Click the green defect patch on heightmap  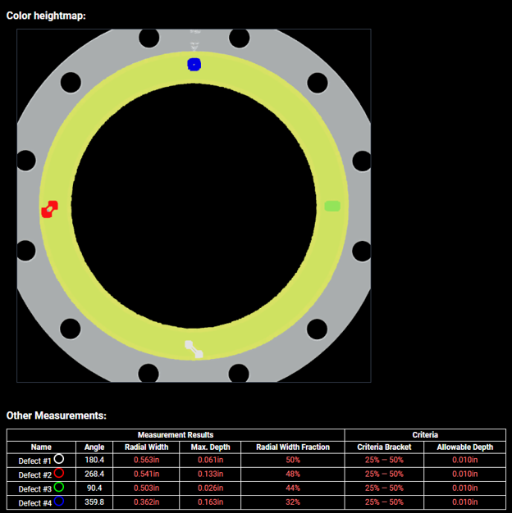pyautogui.click(x=332, y=207)
